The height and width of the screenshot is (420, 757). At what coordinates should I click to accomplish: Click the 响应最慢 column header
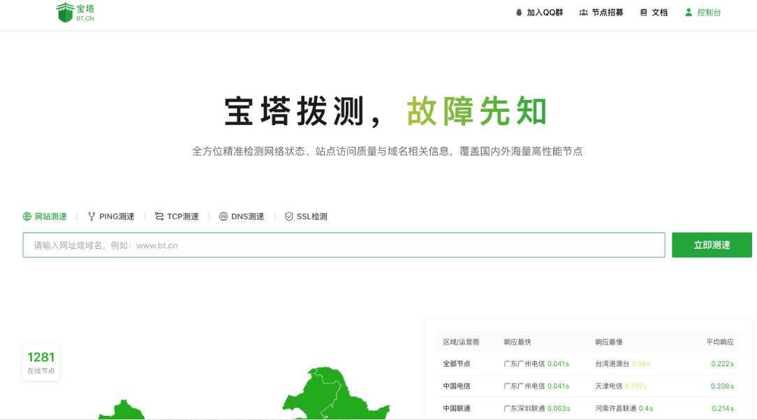609,342
